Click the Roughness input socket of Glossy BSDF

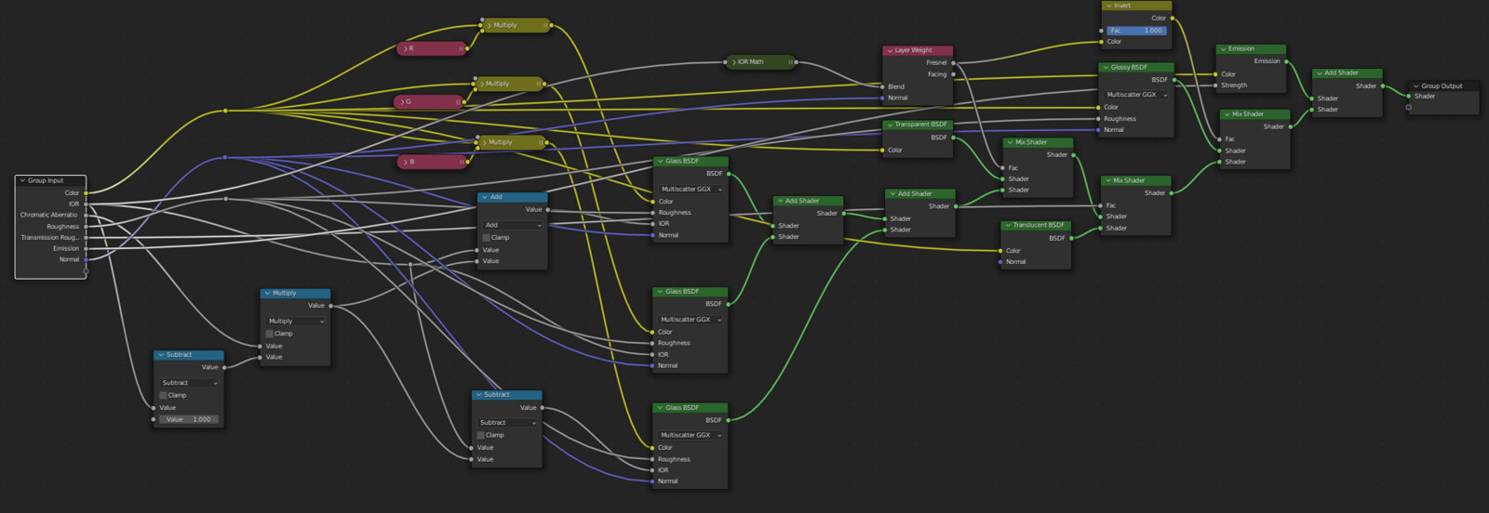pyautogui.click(x=1098, y=119)
